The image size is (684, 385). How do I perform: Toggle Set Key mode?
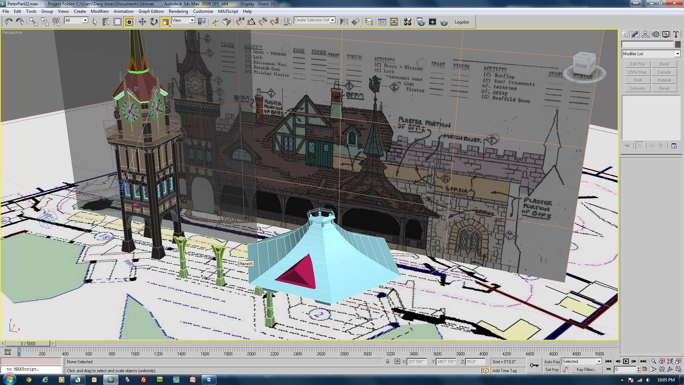[x=551, y=370]
